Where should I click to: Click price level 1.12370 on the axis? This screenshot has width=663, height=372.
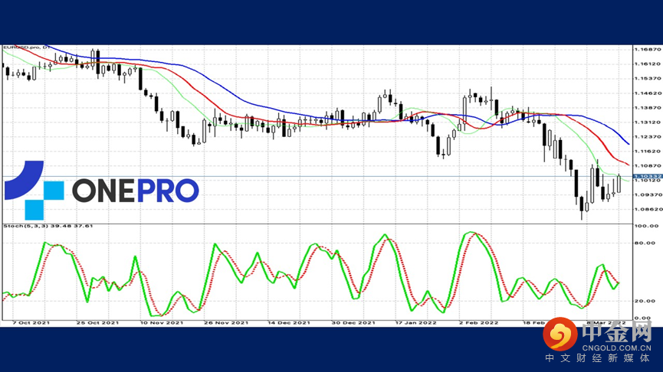click(x=648, y=137)
